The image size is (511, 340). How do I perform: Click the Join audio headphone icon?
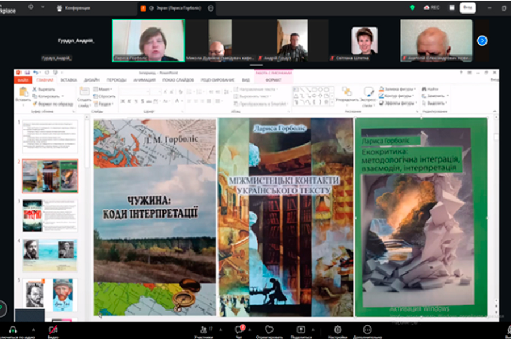[12, 330]
